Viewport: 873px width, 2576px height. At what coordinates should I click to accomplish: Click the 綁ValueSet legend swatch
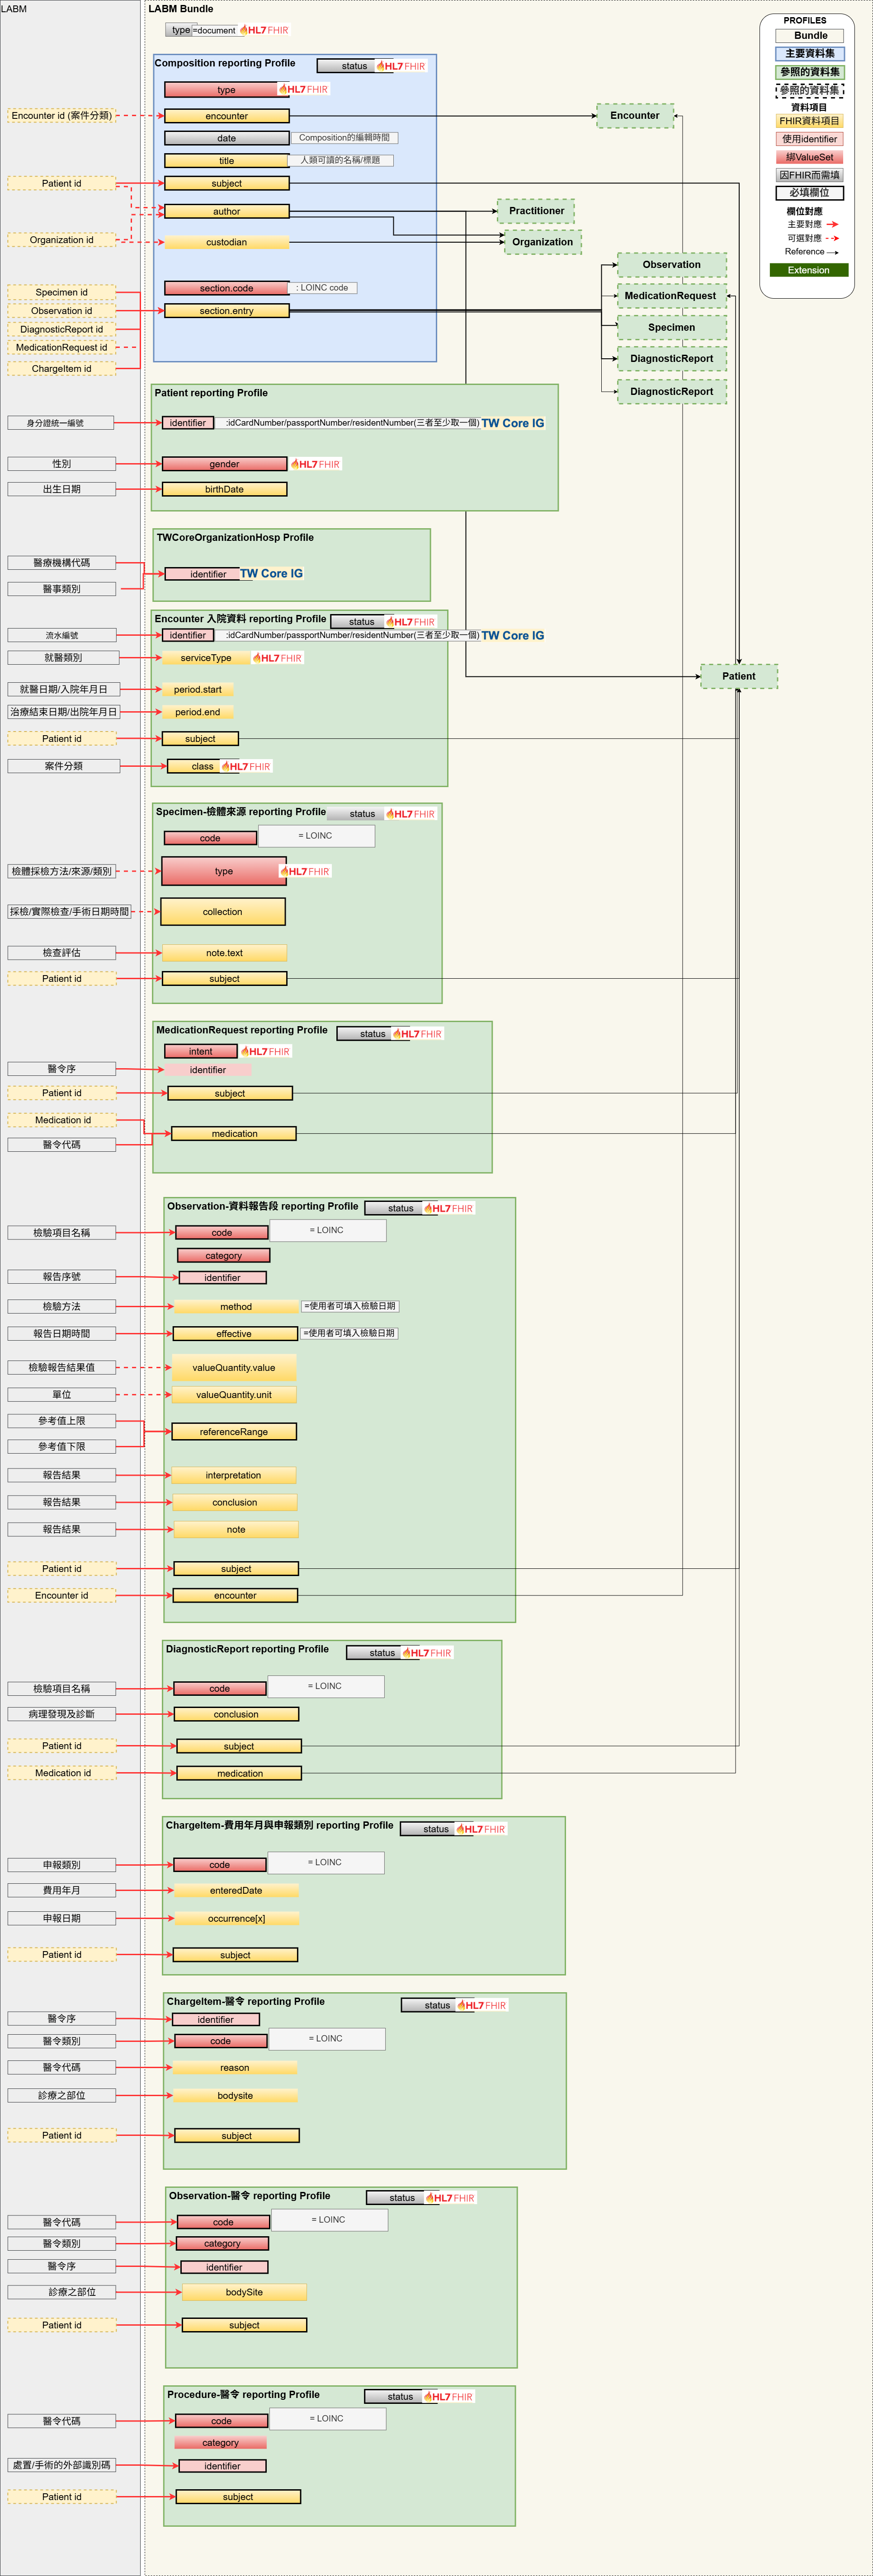click(x=810, y=157)
